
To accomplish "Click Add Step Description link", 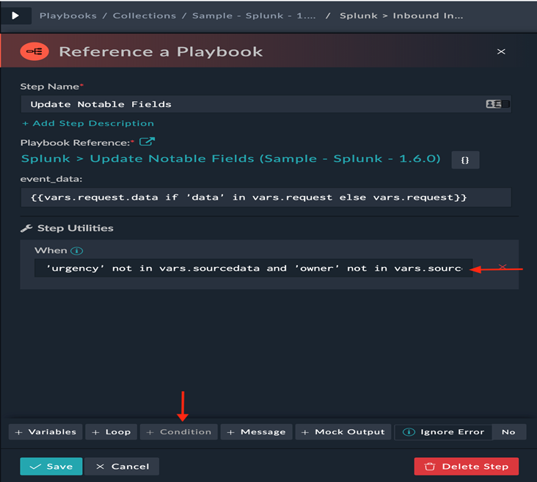I will pyautogui.click(x=88, y=123).
